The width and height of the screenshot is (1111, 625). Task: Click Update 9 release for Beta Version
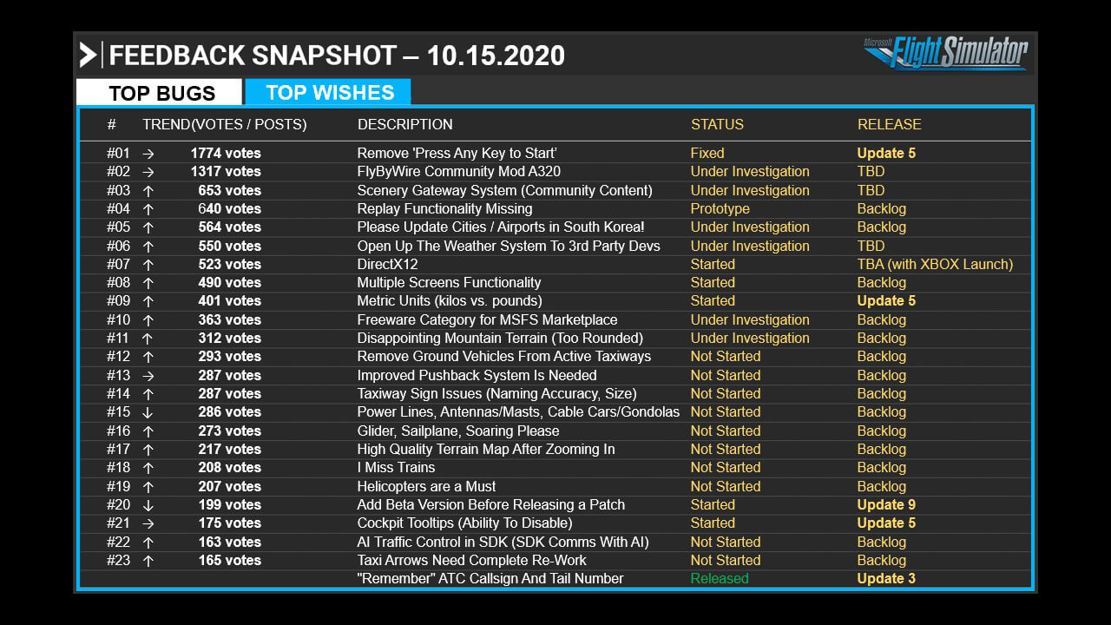(886, 505)
